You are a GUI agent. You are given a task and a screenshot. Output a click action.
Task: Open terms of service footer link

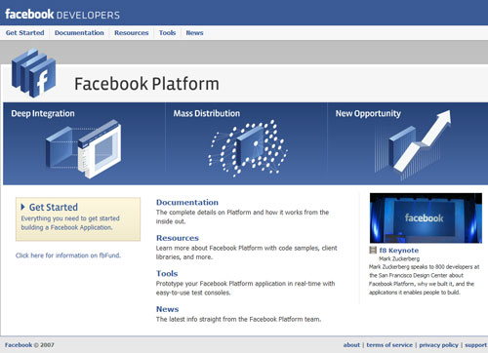[x=389, y=345]
